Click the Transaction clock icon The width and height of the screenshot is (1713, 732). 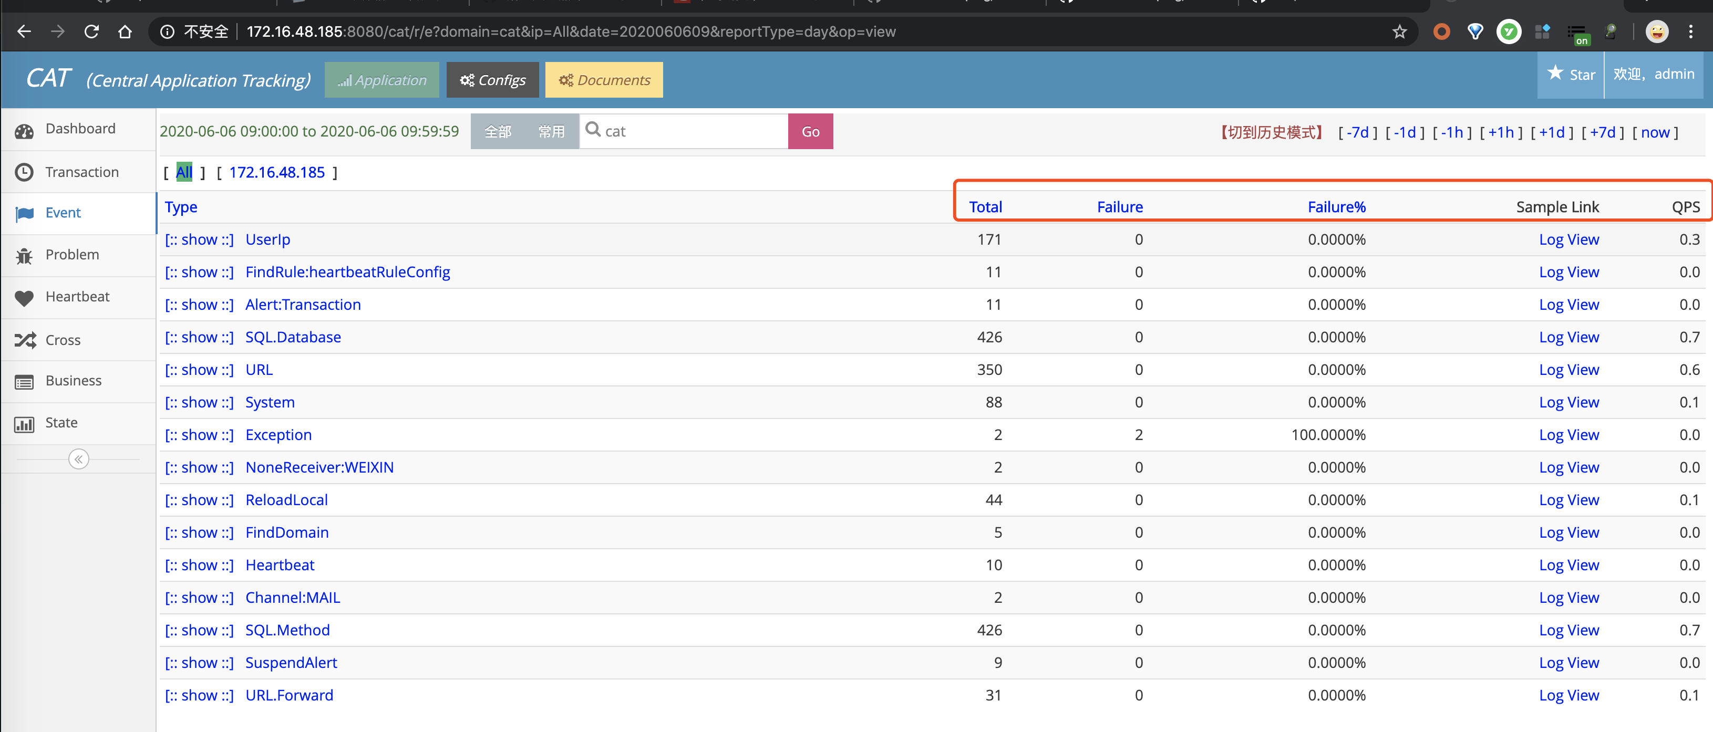[x=24, y=173]
